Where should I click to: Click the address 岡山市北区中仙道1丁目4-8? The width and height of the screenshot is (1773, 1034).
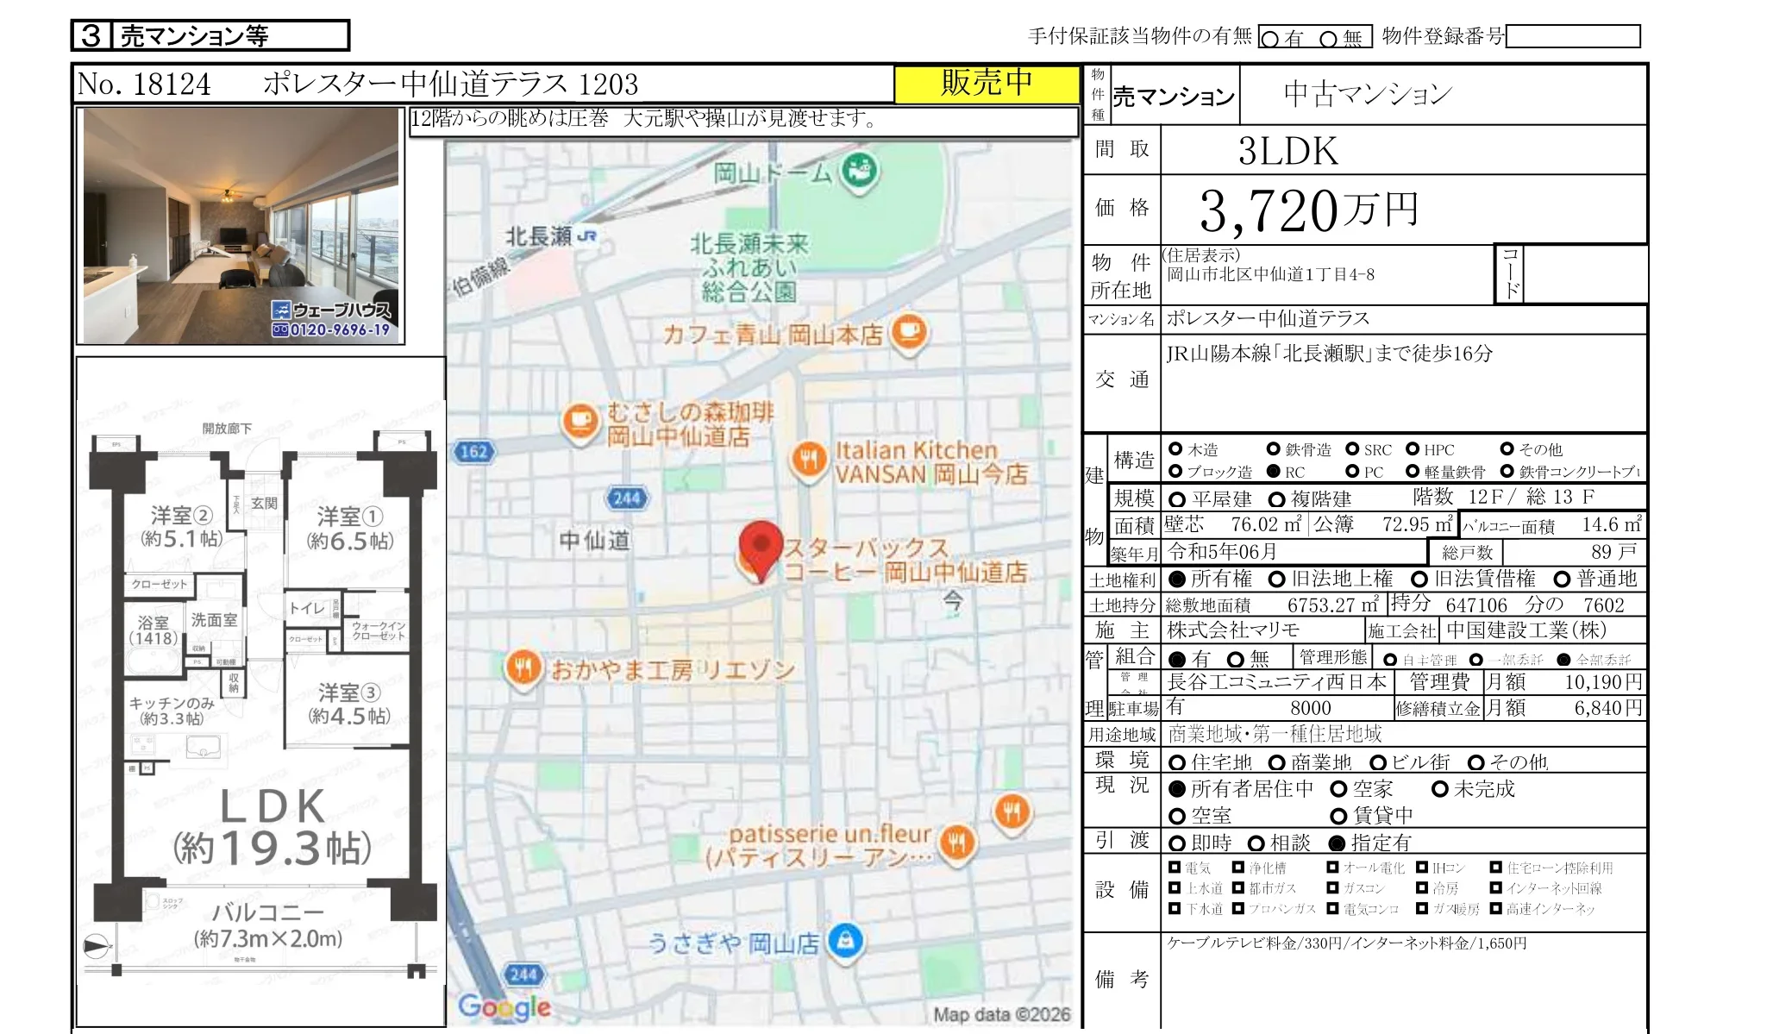(x=1270, y=275)
